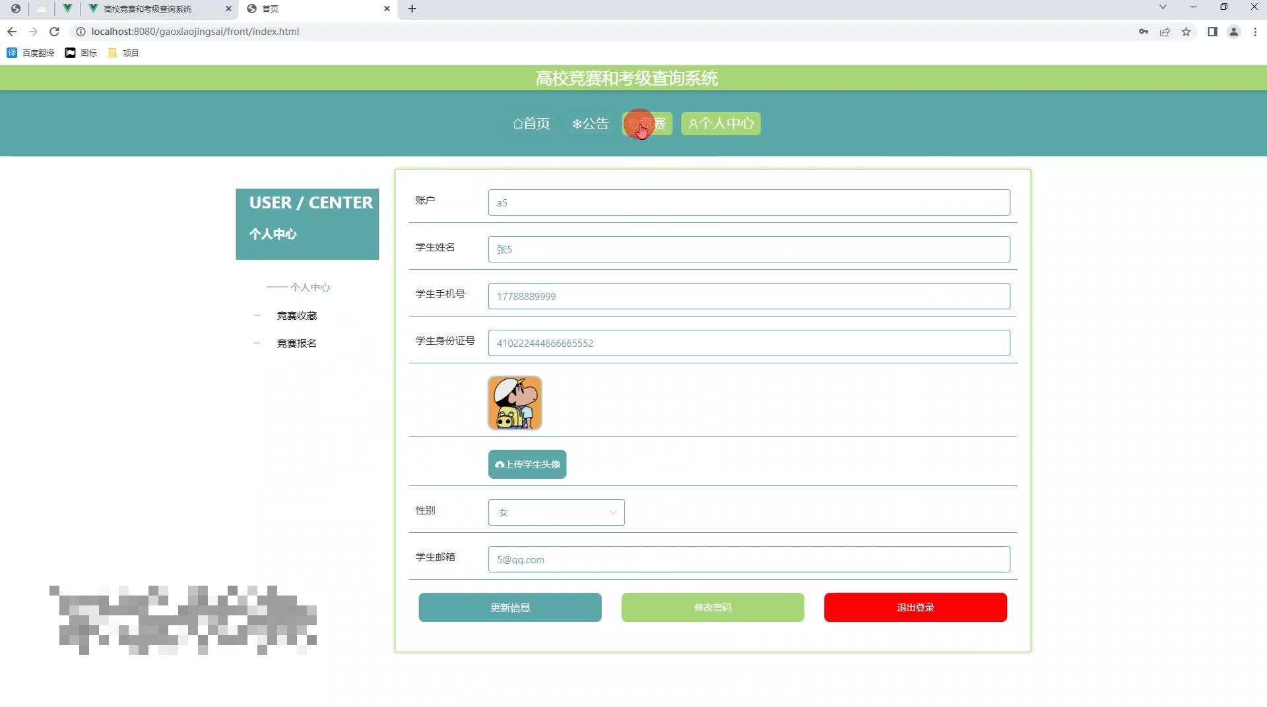The width and height of the screenshot is (1267, 707).
Task: Click the asterisk icon on 公告 menu
Action: click(577, 123)
